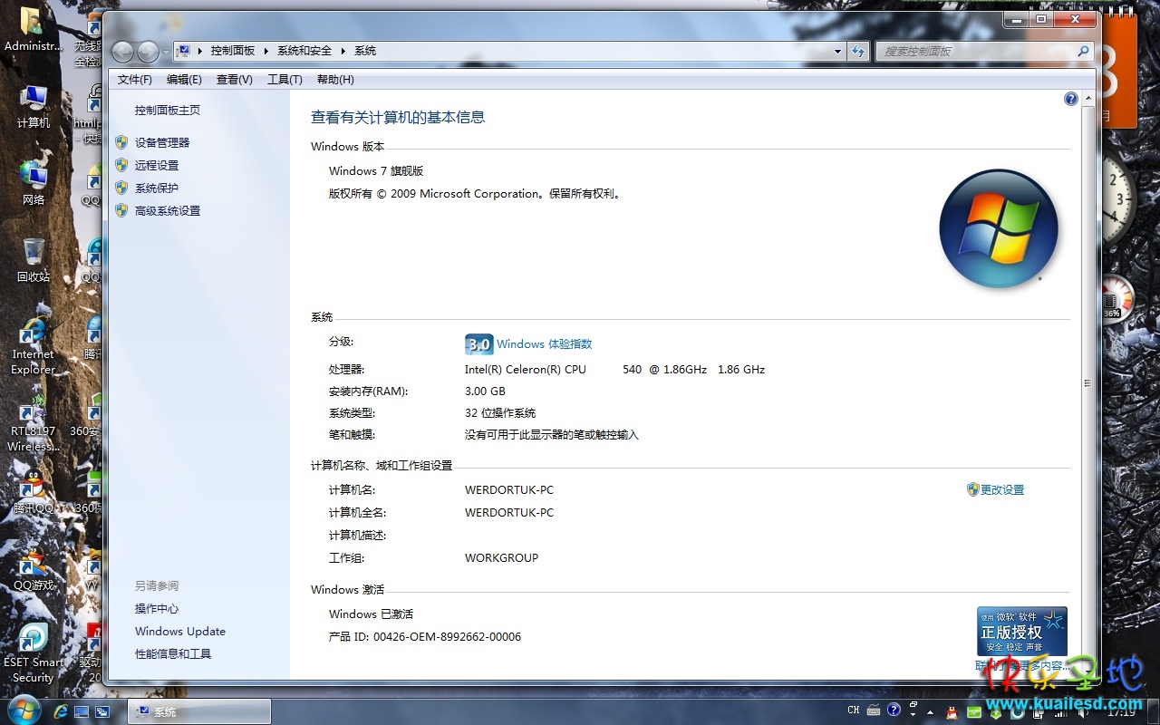Select the 回收站 recycle bin icon

tap(34, 260)
